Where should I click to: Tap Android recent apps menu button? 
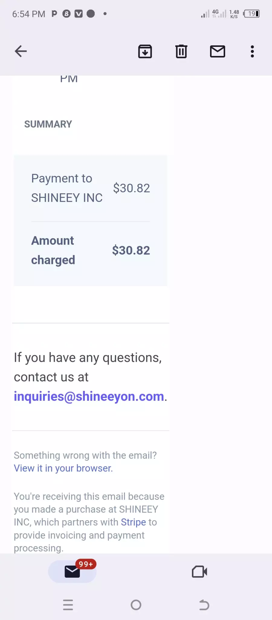(68, 605)
